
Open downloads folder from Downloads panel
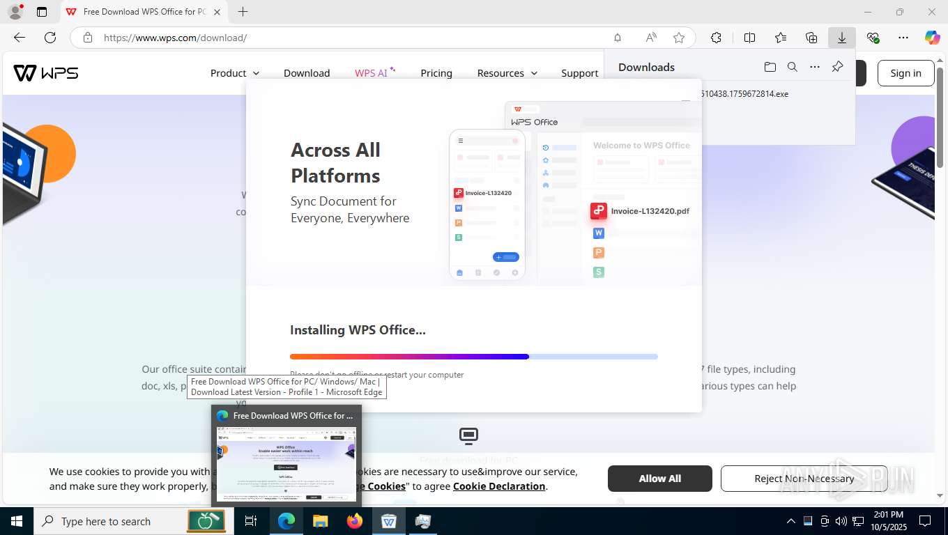pyautogui.click(x=770, y=67)
